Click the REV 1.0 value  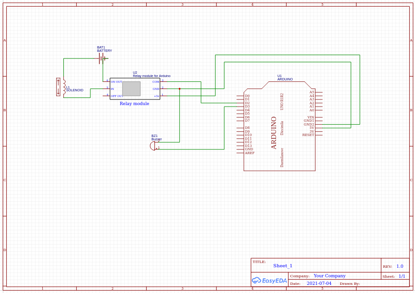click(x=399, y=266)
